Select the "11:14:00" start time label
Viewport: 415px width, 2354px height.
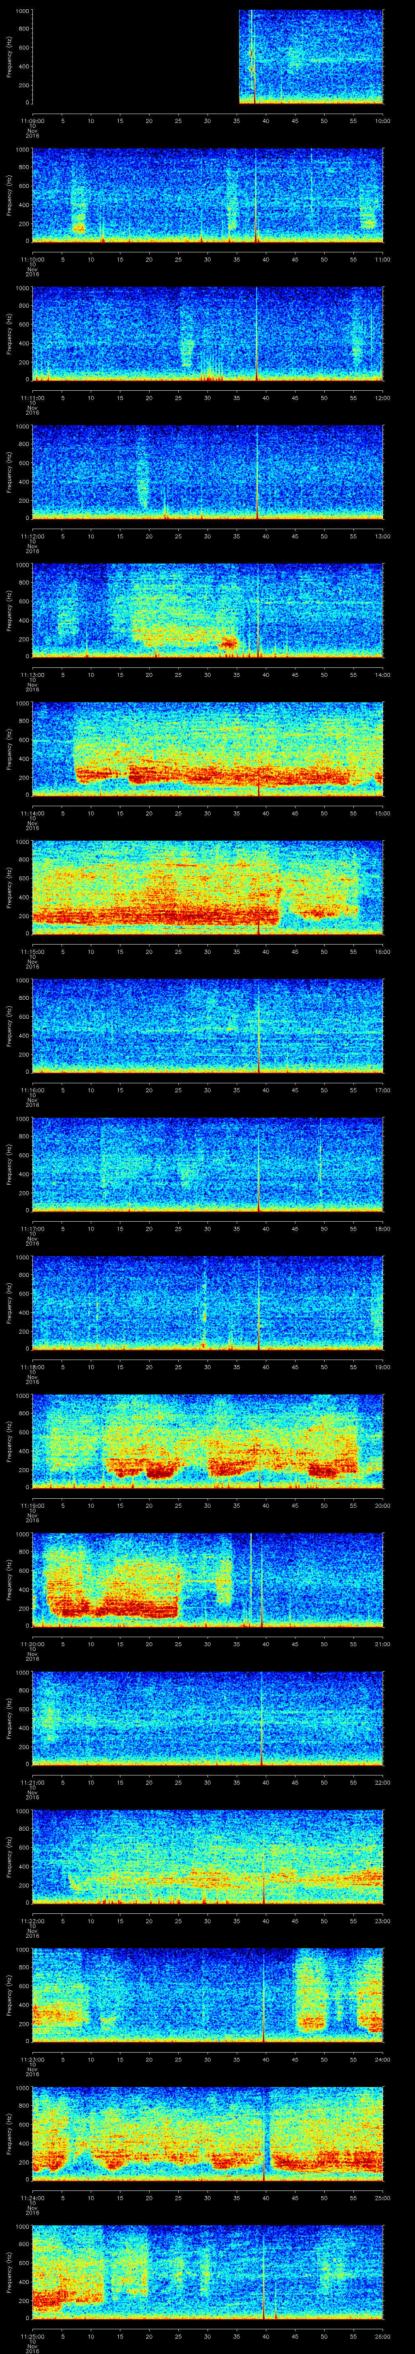(33, 813)
